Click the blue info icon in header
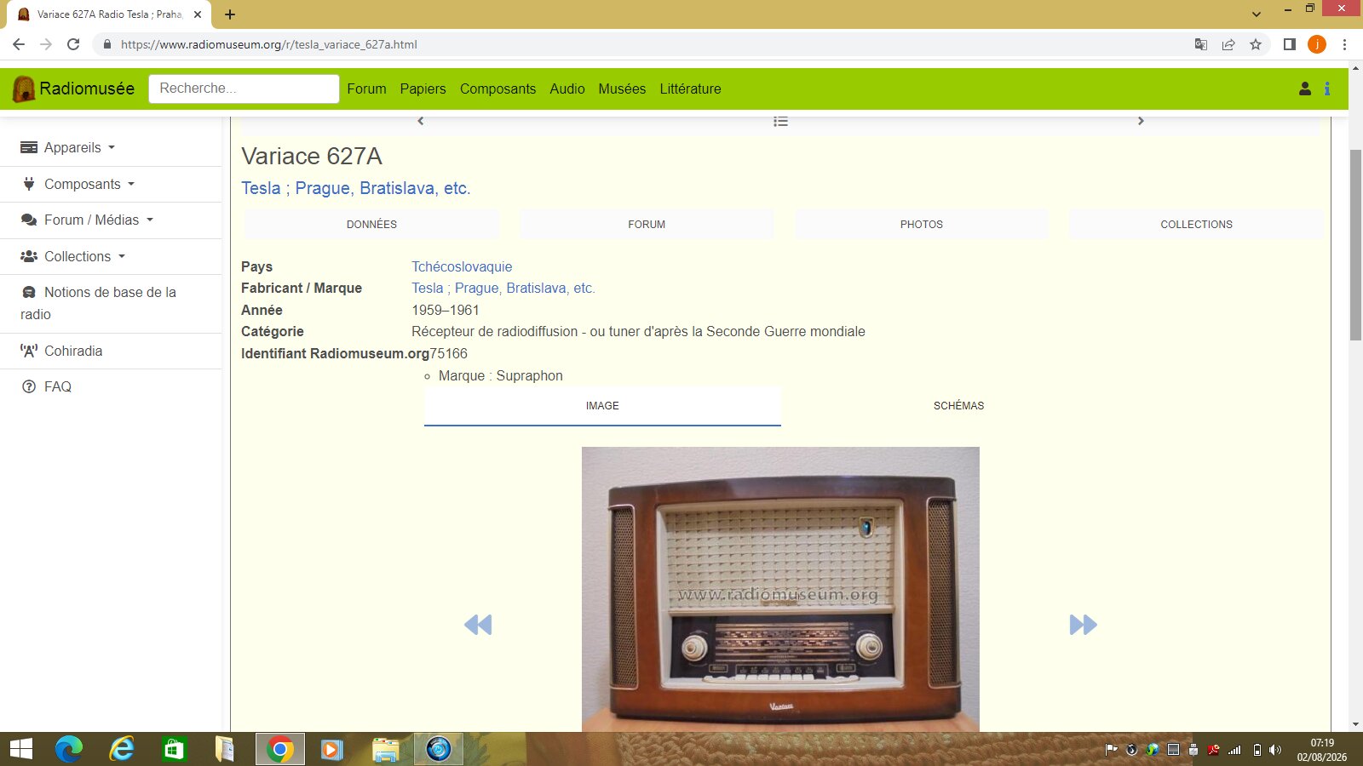Screen dimensions: 1363x766 point(1327,89)
